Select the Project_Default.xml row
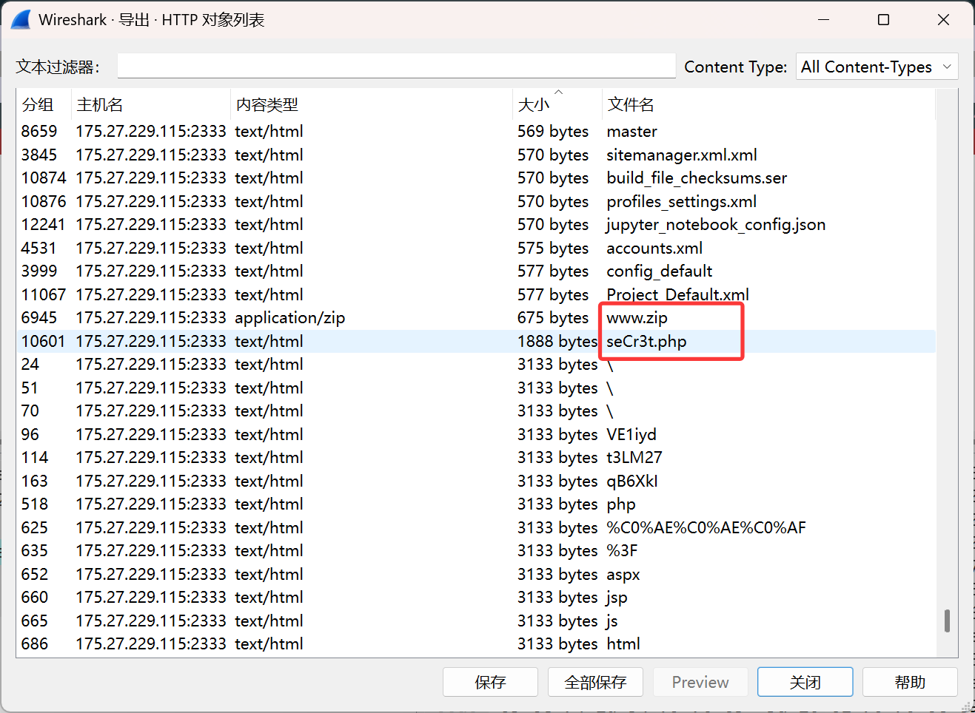This screenshot has height=713, width=975. click(476, 294)
